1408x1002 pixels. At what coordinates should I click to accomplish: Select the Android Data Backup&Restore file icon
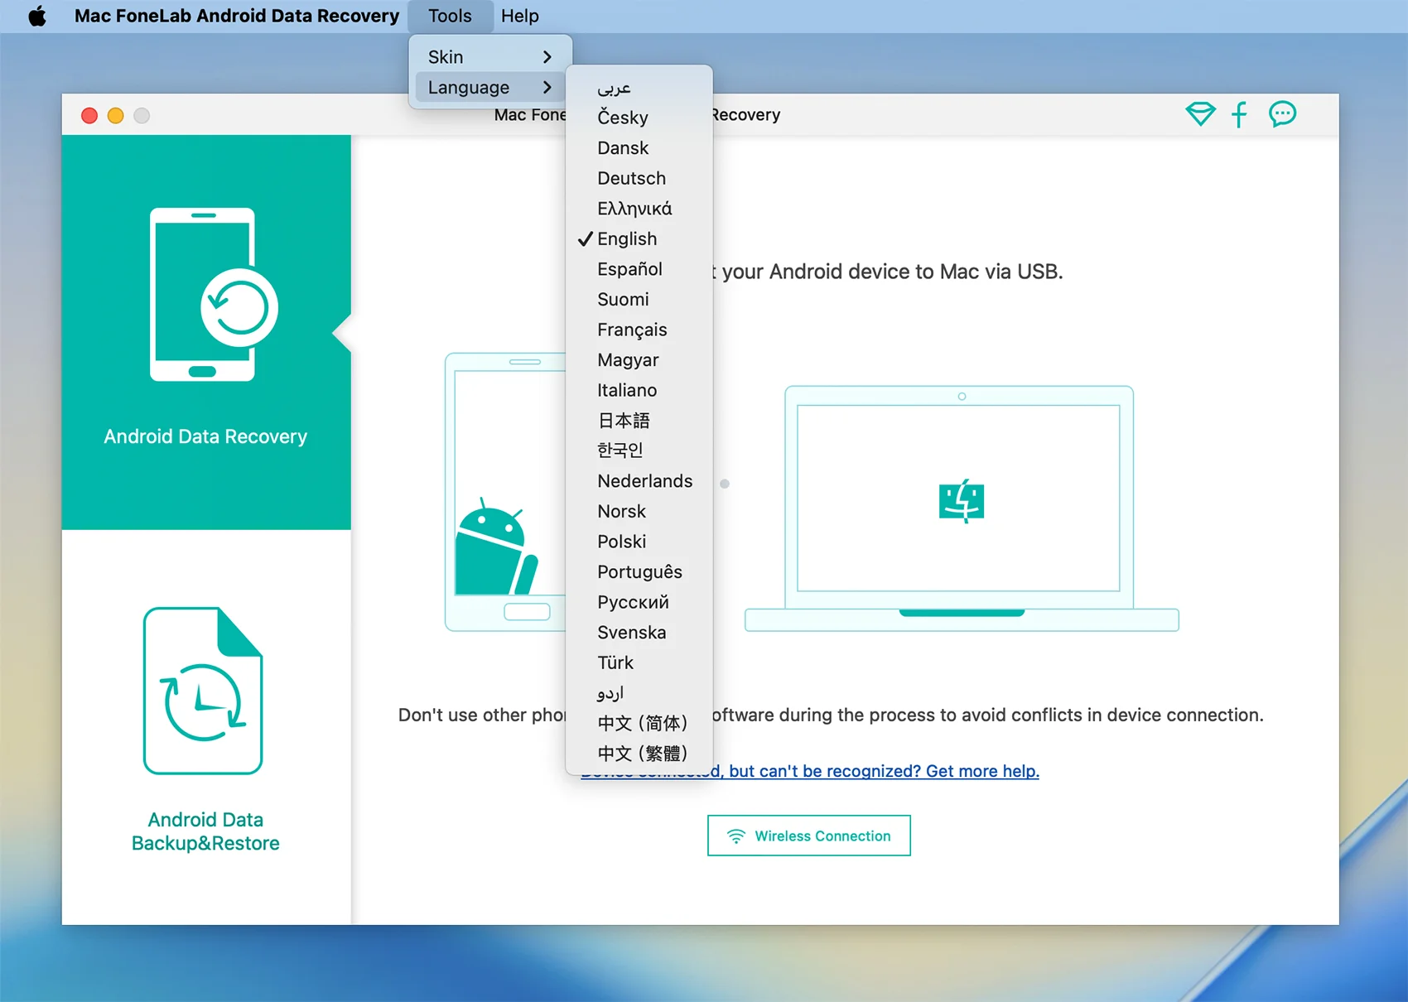203,691
